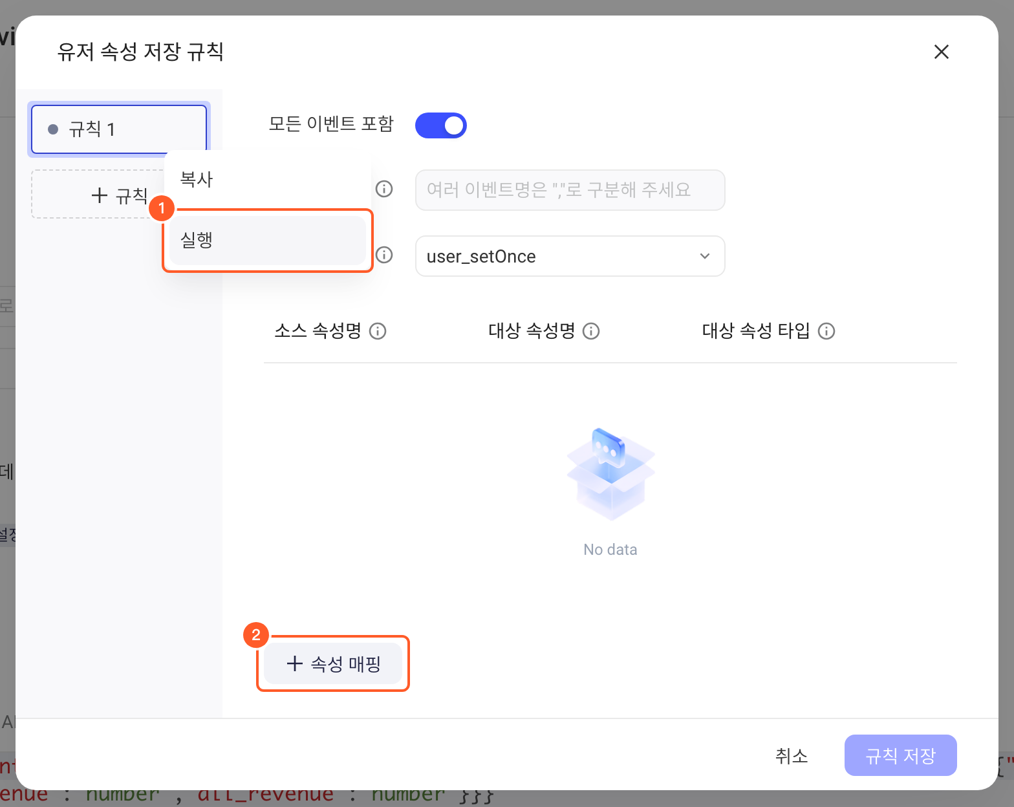Click the event names input field

pos(570,190)
